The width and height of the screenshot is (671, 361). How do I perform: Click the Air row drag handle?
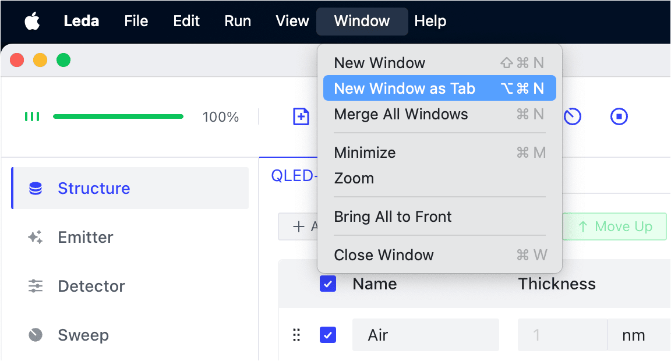click(x=296, y=334)
